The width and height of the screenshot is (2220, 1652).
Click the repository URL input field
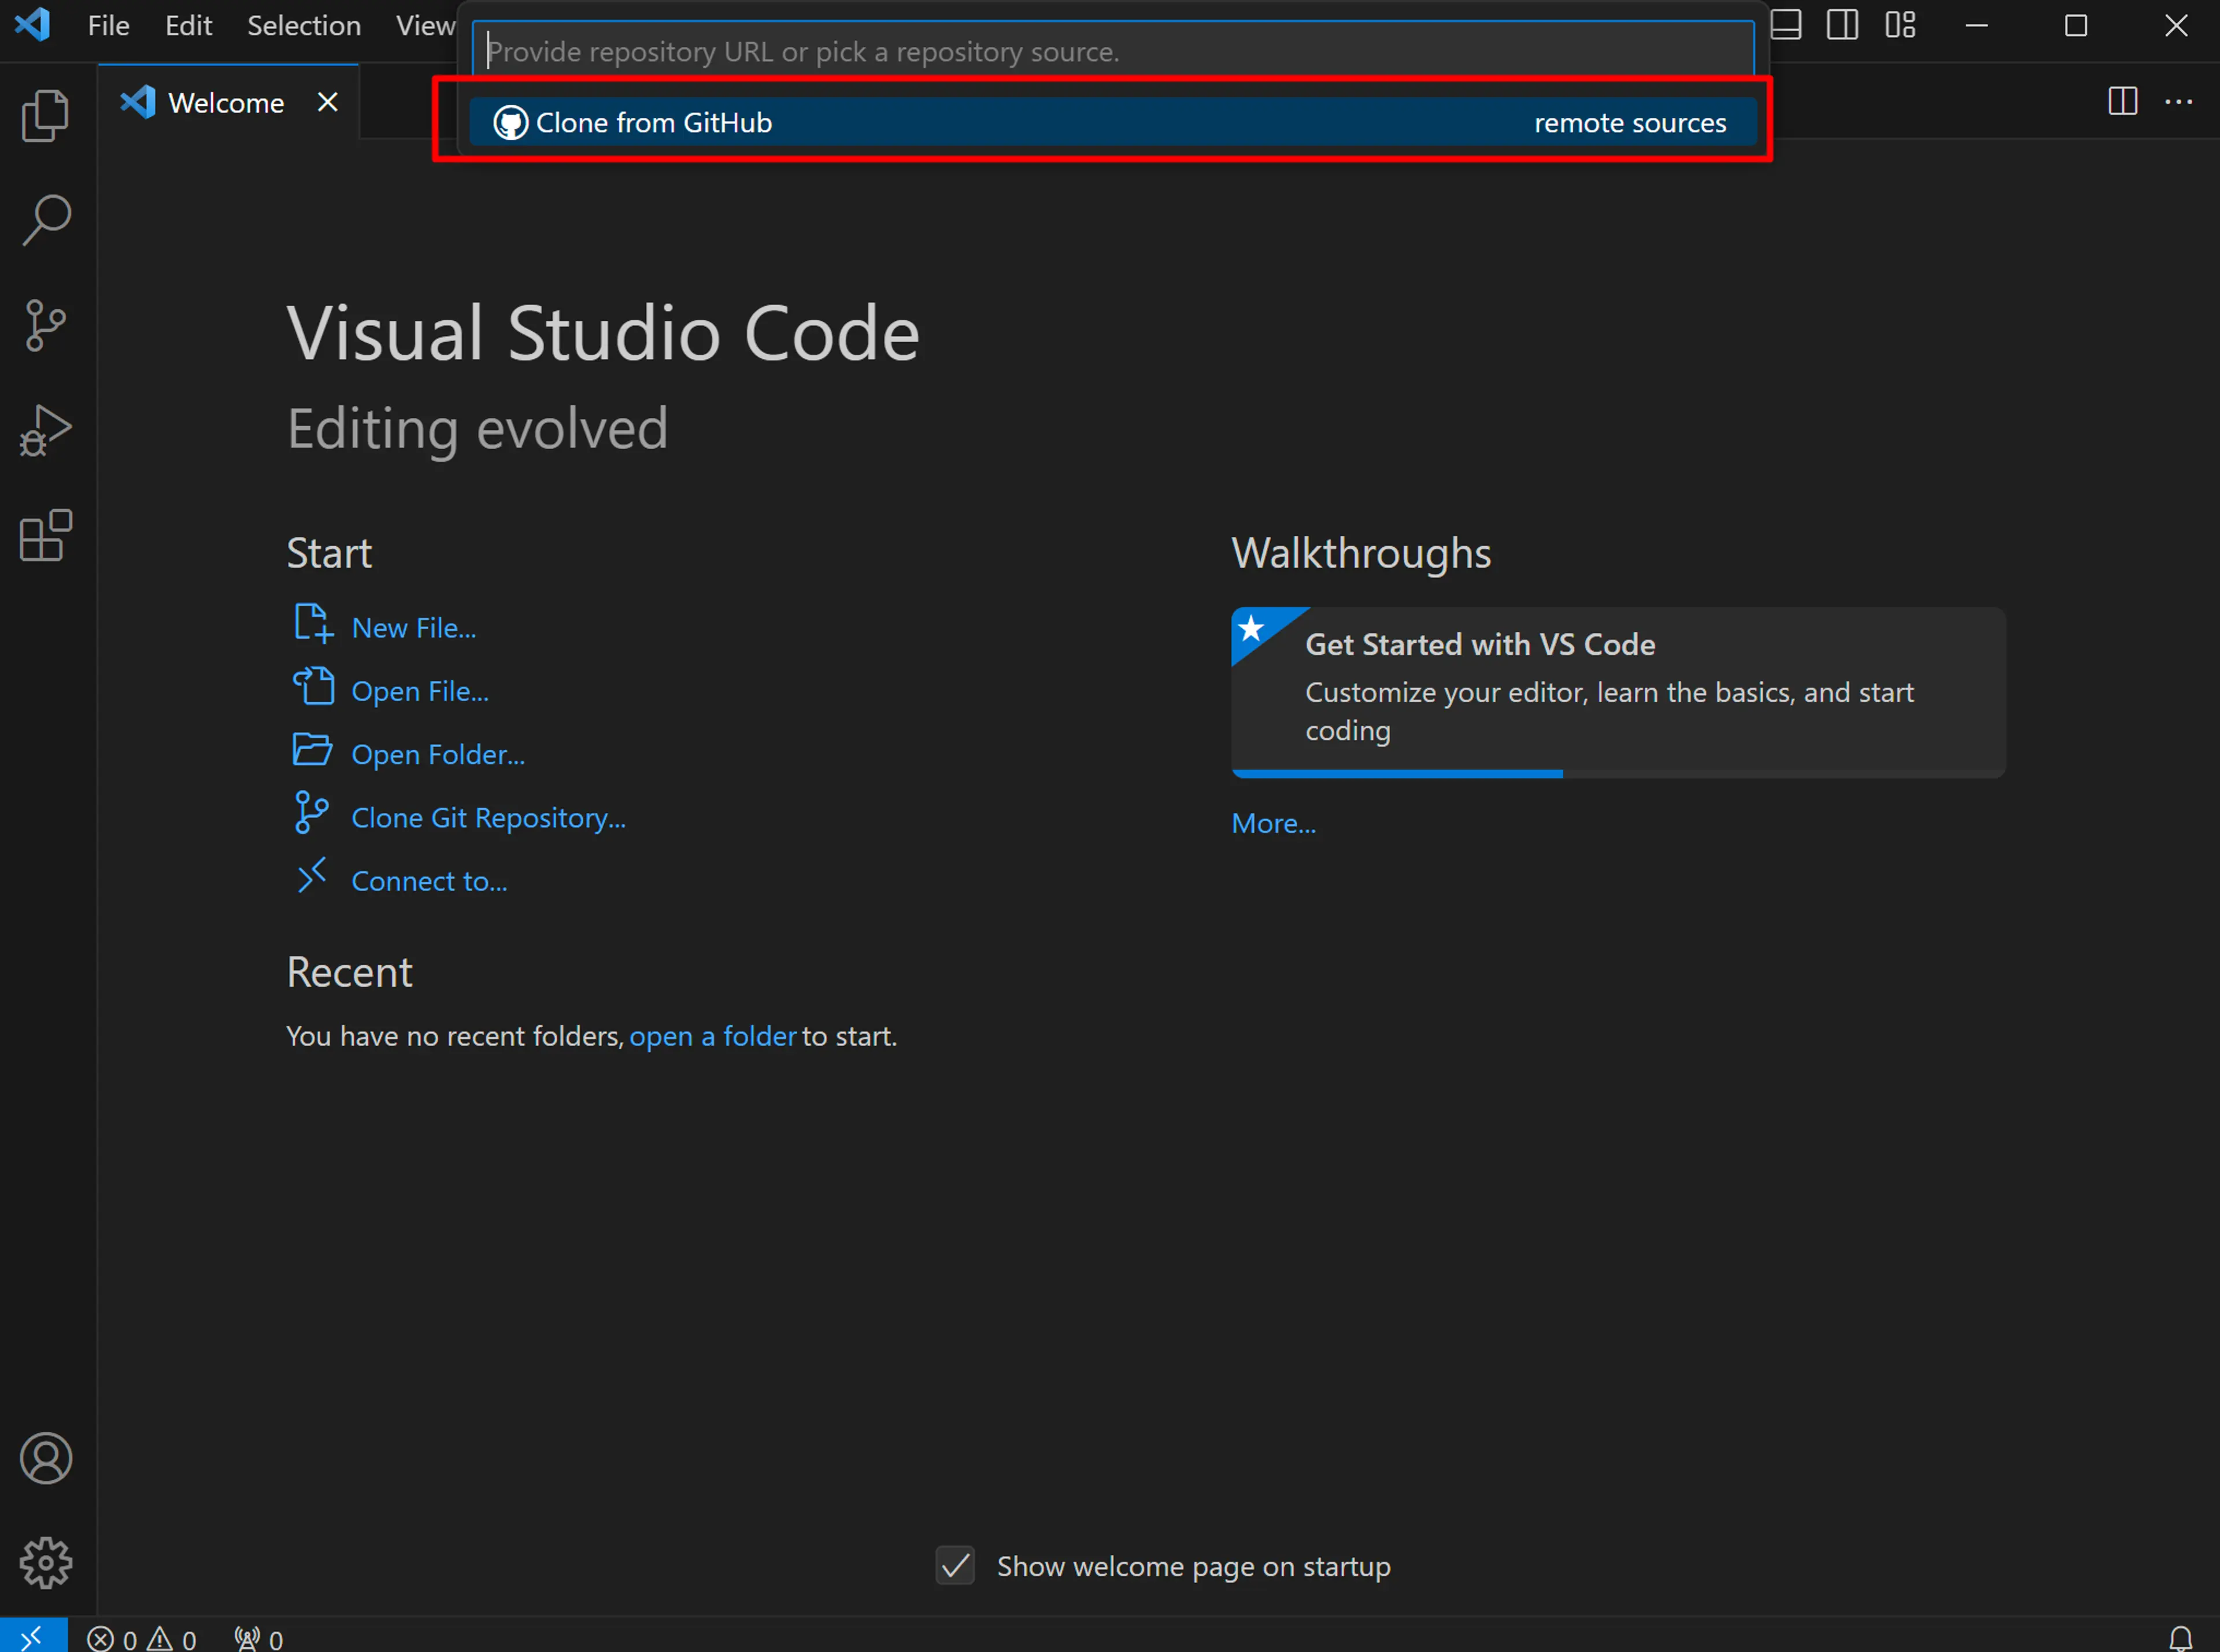pyautogui.click(x=1113, y=51)
